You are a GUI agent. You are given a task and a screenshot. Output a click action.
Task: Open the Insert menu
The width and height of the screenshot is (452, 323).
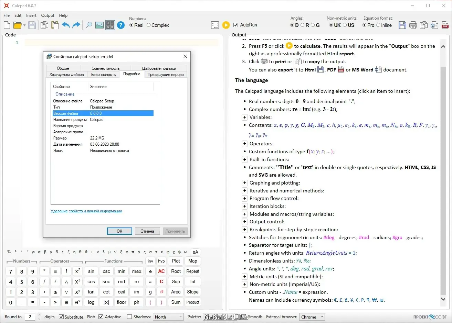(x=31, y=15)
